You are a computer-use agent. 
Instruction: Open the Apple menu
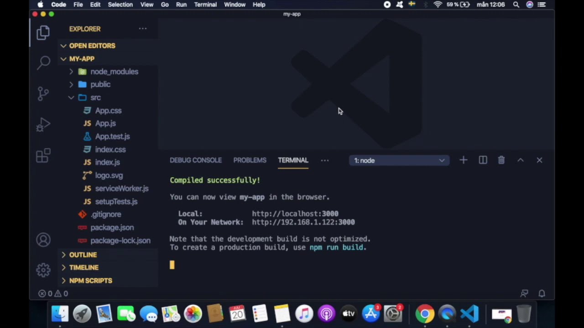point(40,5)
